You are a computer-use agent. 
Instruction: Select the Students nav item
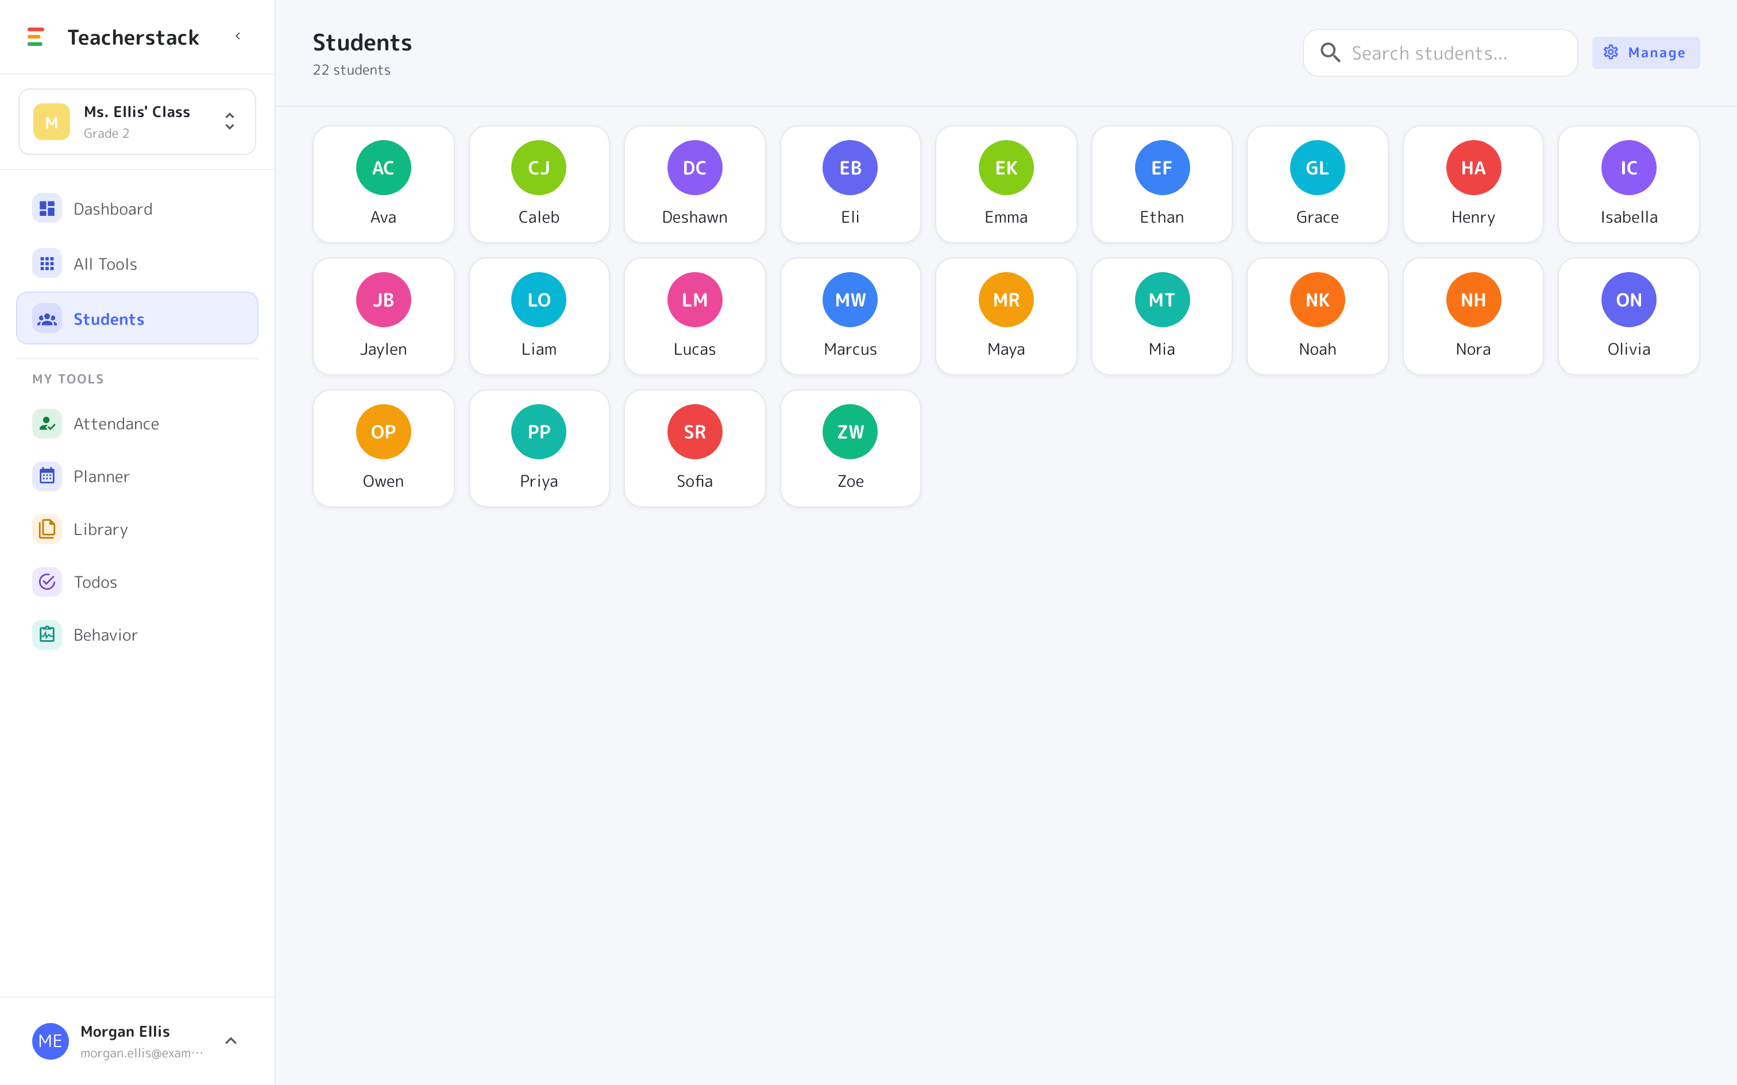click(x=137, y=319)
